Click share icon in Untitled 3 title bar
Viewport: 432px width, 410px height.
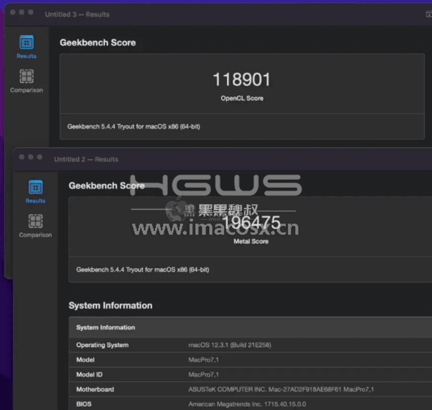429,14
